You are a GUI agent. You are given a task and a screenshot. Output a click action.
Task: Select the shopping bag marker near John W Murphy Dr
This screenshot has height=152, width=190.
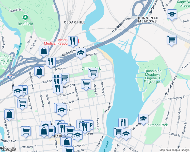(9, 115)
